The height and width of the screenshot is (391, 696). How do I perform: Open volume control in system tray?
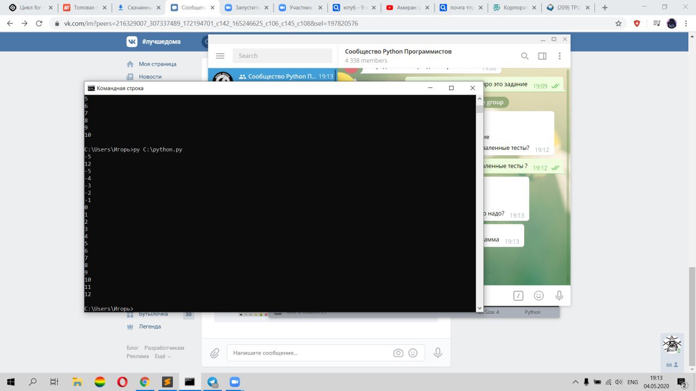tap(619, 382)
